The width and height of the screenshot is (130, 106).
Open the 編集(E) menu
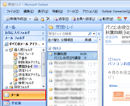[x=29, y=11]
